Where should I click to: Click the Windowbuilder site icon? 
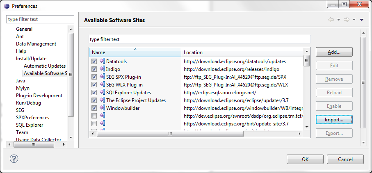[x=102, y=108]
